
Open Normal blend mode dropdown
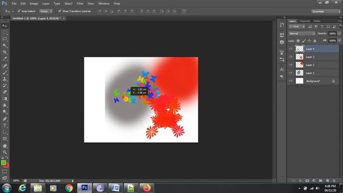[302, 34]
